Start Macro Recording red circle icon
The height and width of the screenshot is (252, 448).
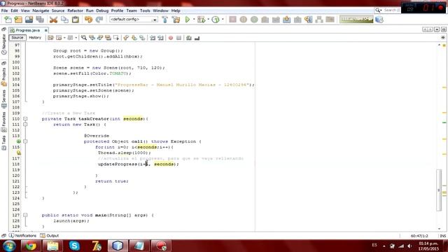click(x=171, y=38)
